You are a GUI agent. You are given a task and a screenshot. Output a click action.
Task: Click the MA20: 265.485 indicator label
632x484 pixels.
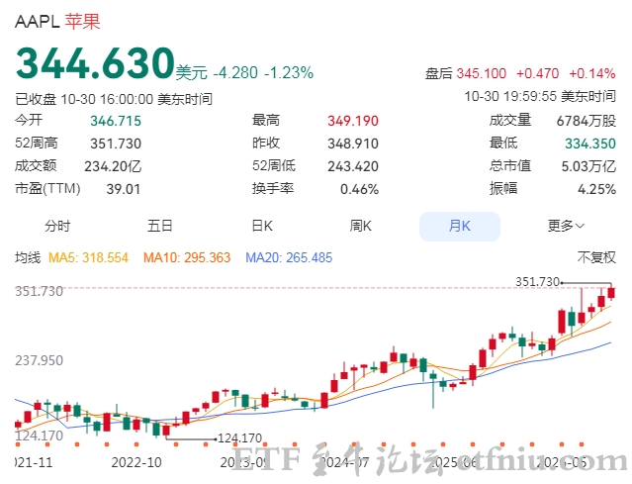coord(289,257)
